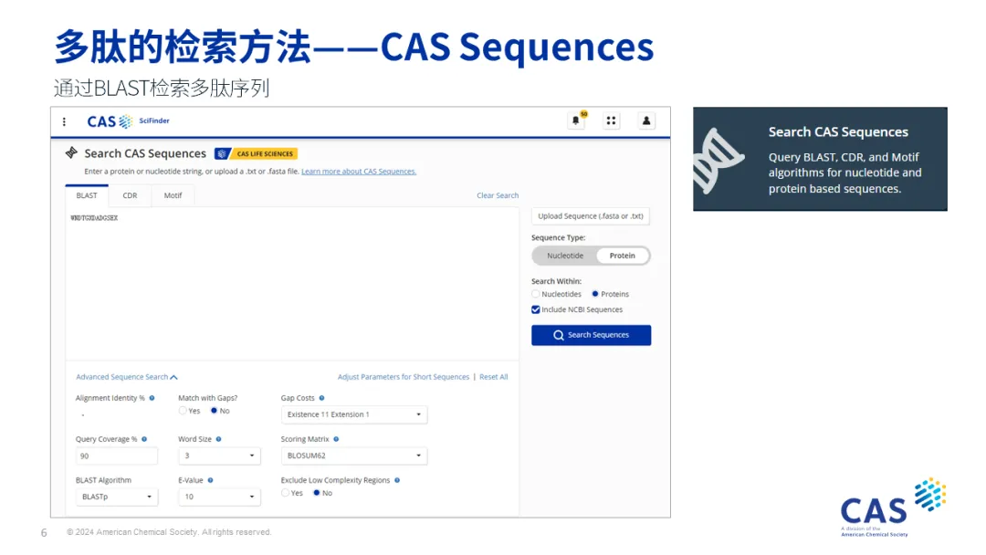Open Learn more about CAS Sequences link
Screen dimensions: 986x555
coord(359,172)
